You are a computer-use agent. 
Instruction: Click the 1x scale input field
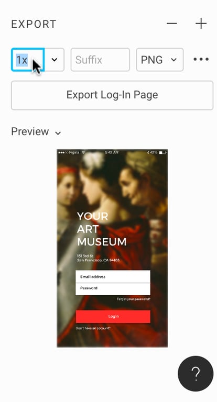point(28,60)
